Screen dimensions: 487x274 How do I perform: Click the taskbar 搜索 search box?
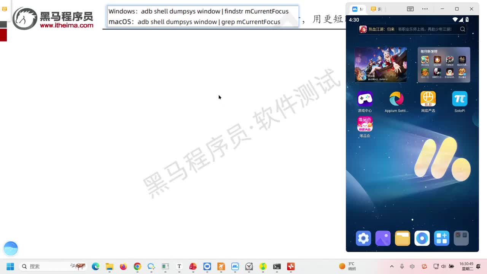(53, 266)
